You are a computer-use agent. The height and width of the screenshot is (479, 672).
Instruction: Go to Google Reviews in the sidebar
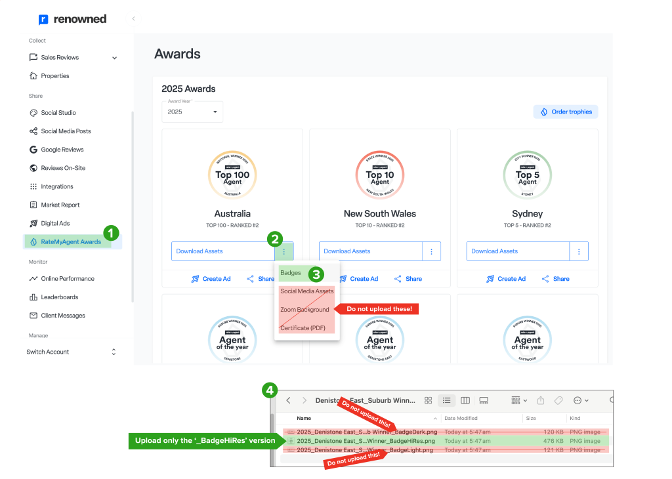62,150
